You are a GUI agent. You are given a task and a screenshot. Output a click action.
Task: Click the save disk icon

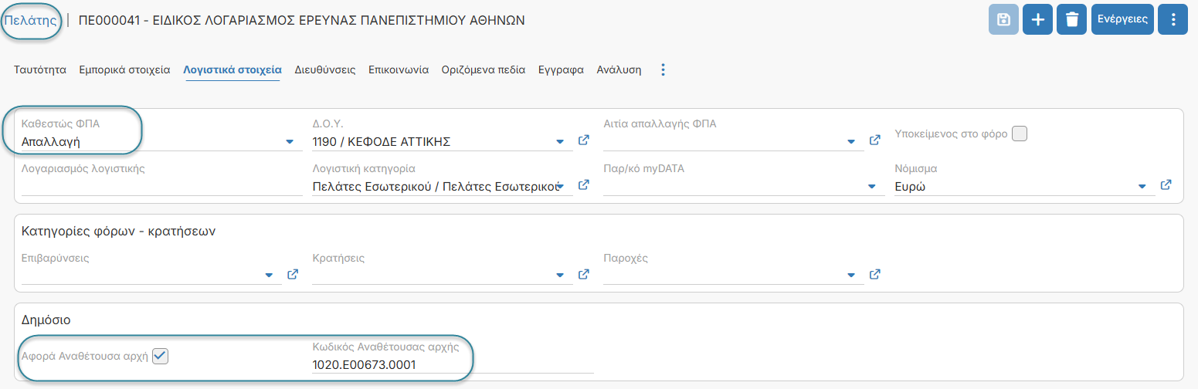tap(1003, 20)
